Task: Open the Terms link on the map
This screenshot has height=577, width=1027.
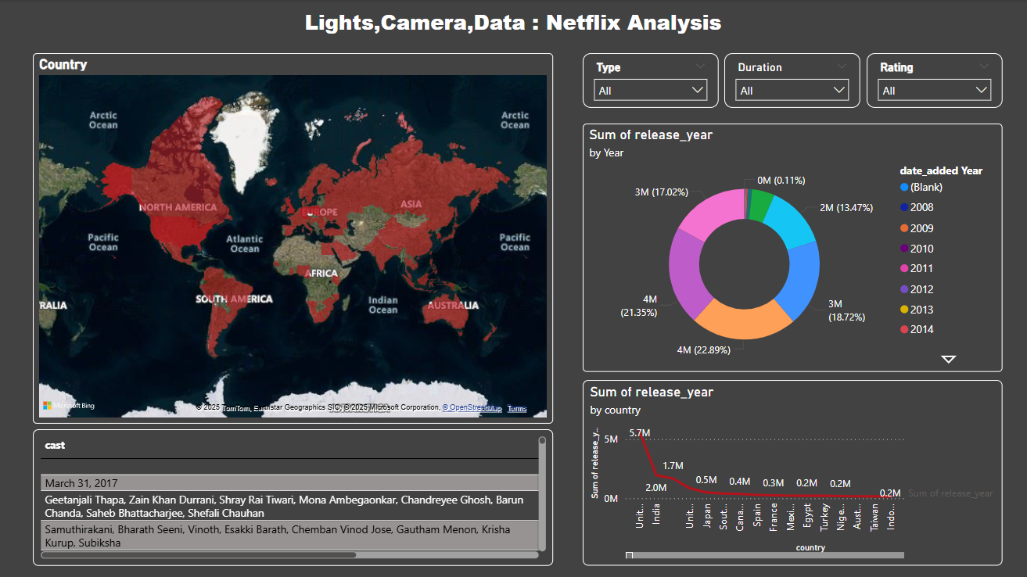Action: click(x=517, y=408)
